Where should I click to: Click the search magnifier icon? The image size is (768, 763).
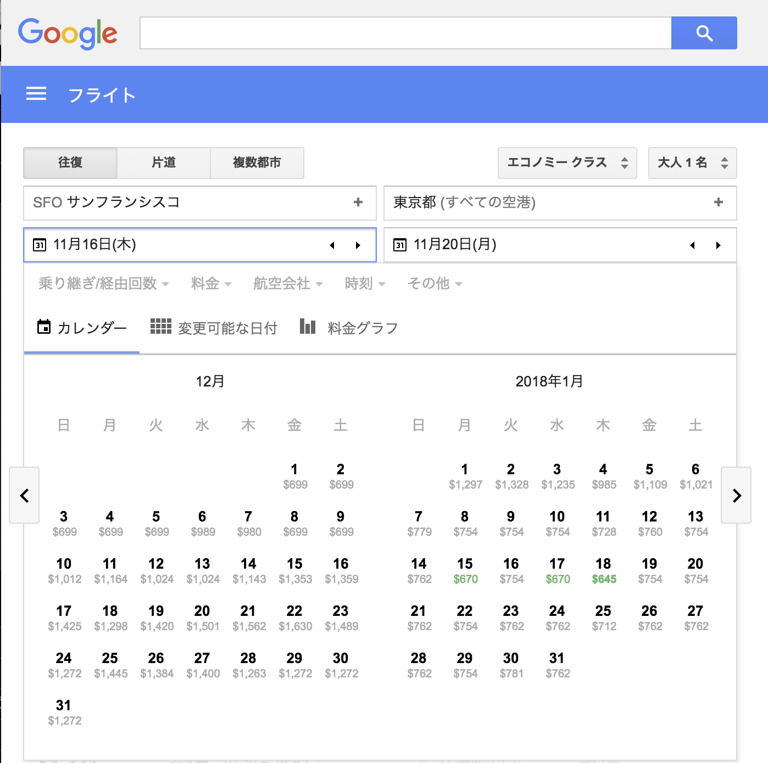(704, 33)
